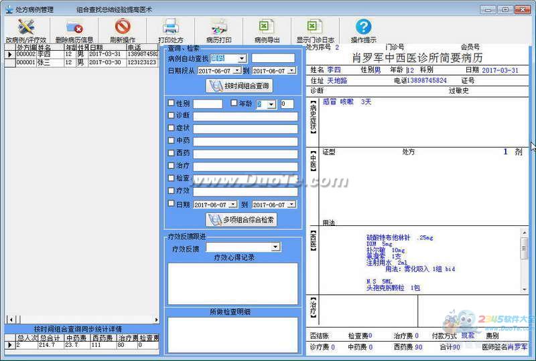Minimize the 处方病例管理 window
The image size is (536, 361).
click(x=488, y=9)
